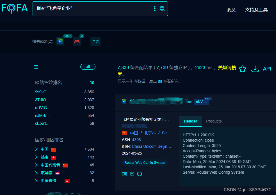
Task: Click the star favorite icon
Action: click(x=242, y=69)
